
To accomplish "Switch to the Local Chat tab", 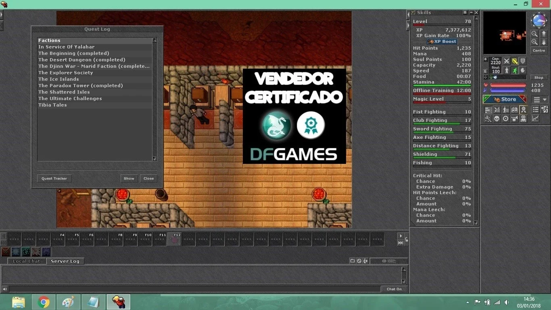I will (26, 261).
